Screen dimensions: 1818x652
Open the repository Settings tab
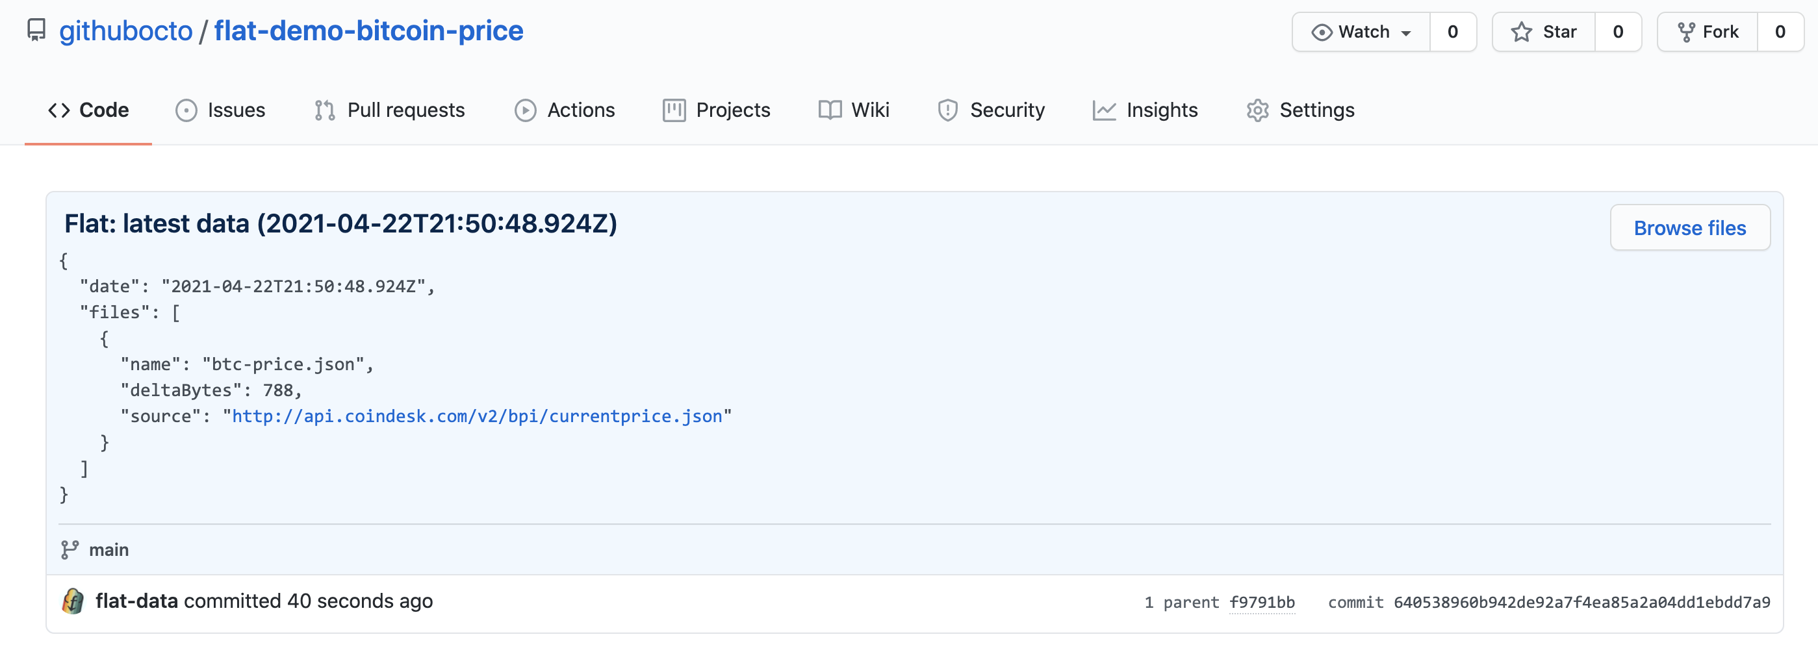point(1301,110)
